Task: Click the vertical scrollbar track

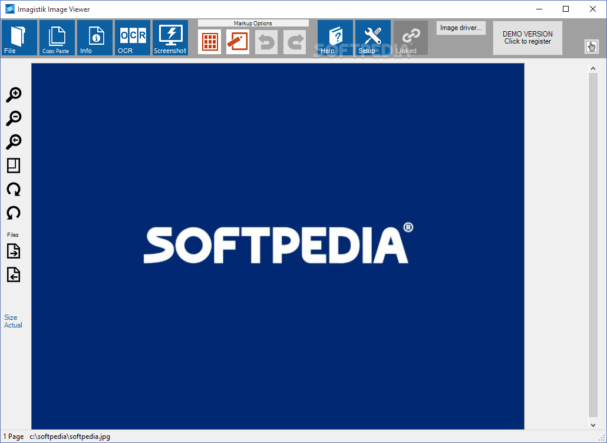Action: (593, 246)
